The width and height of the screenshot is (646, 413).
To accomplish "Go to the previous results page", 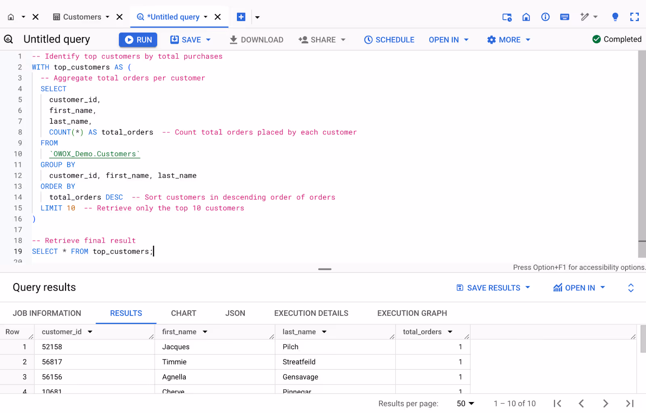I will pyautogui.click(x=581, y=403).
